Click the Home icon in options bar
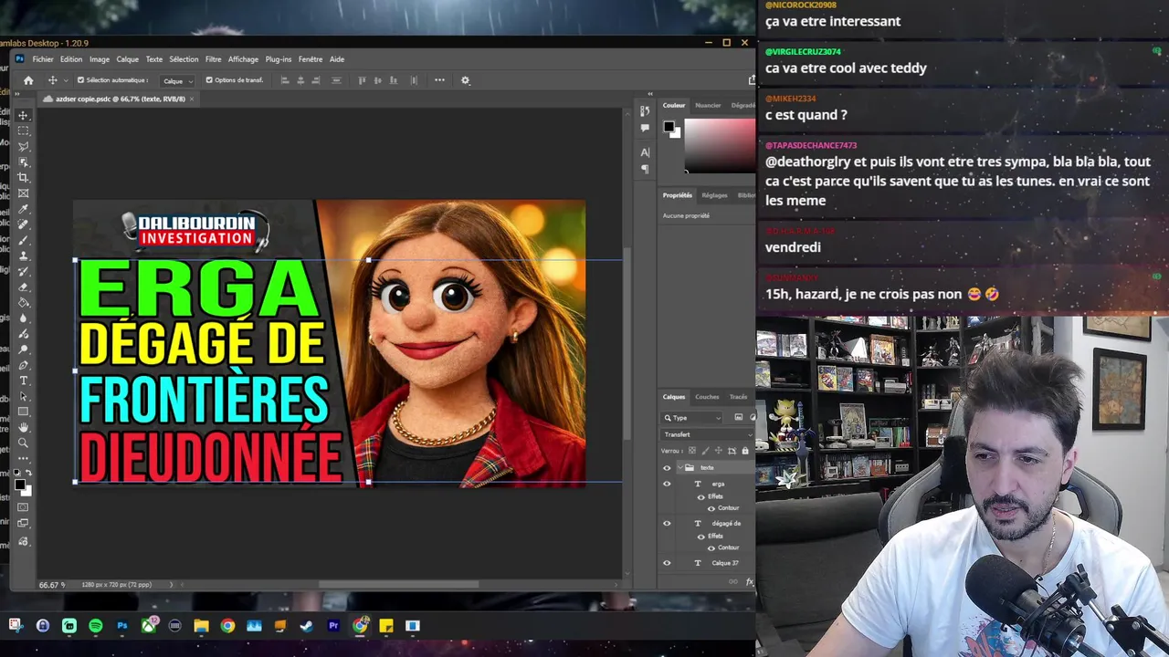This screenshot has height=657, width=1169. tap(28, 80)
